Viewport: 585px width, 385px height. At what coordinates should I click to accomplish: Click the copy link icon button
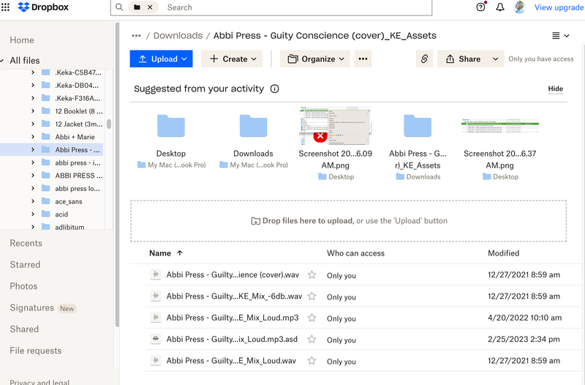click(x=424, y=59)
